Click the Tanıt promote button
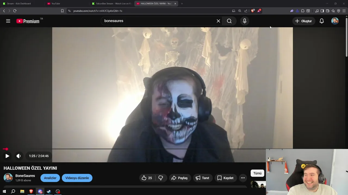 point(203,178)
